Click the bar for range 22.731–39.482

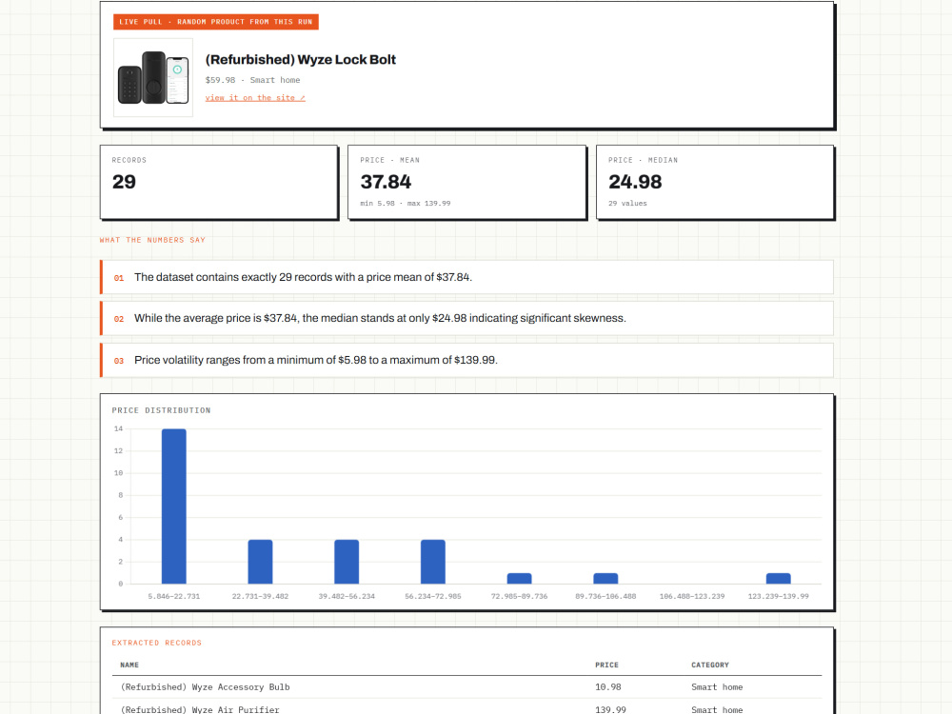(260, 562)
